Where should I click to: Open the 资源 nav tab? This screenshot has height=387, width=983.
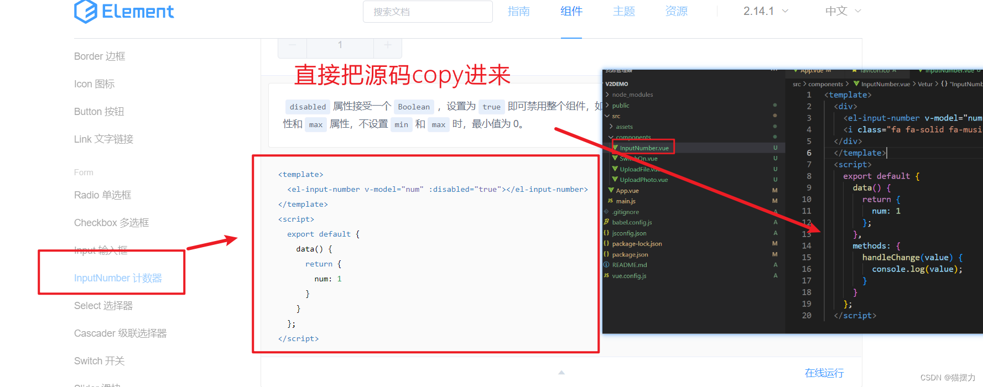pyautogui.click(x=676, y=11)
